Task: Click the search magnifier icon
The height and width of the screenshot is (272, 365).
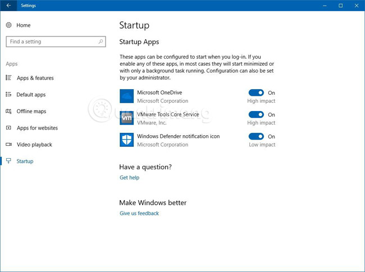Action: (x=101, y=42)
